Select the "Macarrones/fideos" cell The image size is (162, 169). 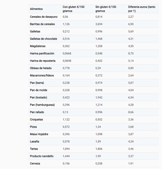point(42,75)
